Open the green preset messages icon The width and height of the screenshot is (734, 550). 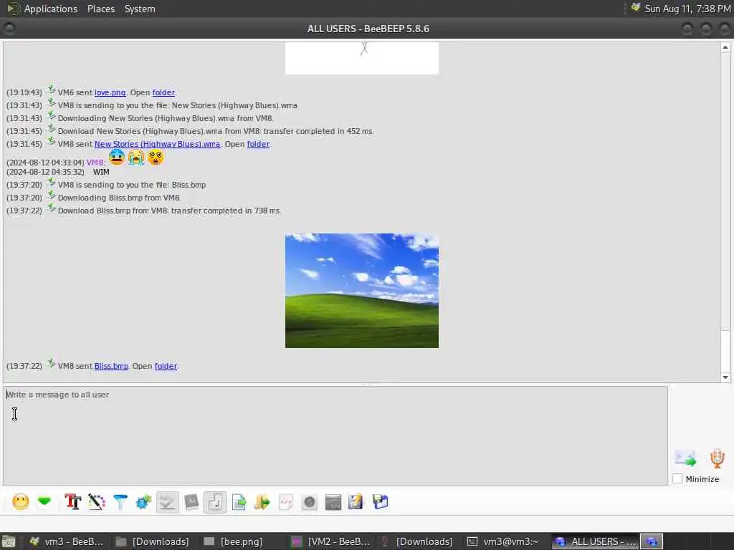coord(44,502)
